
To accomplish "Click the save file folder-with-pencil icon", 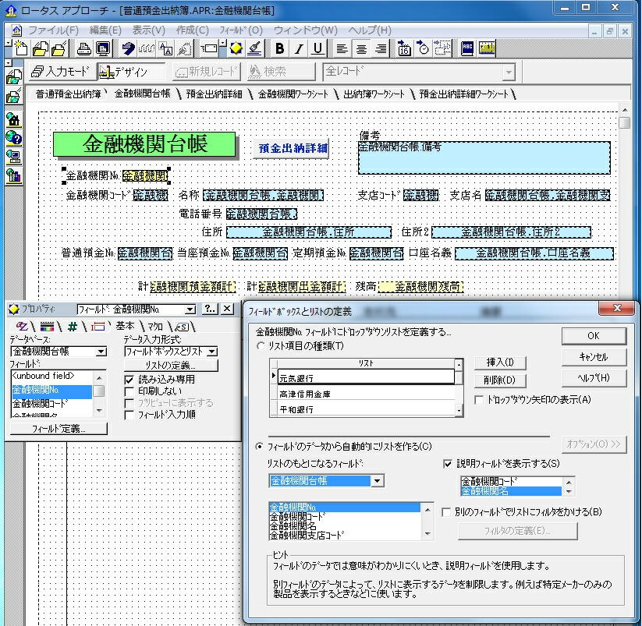I will [x=59, y=48].
